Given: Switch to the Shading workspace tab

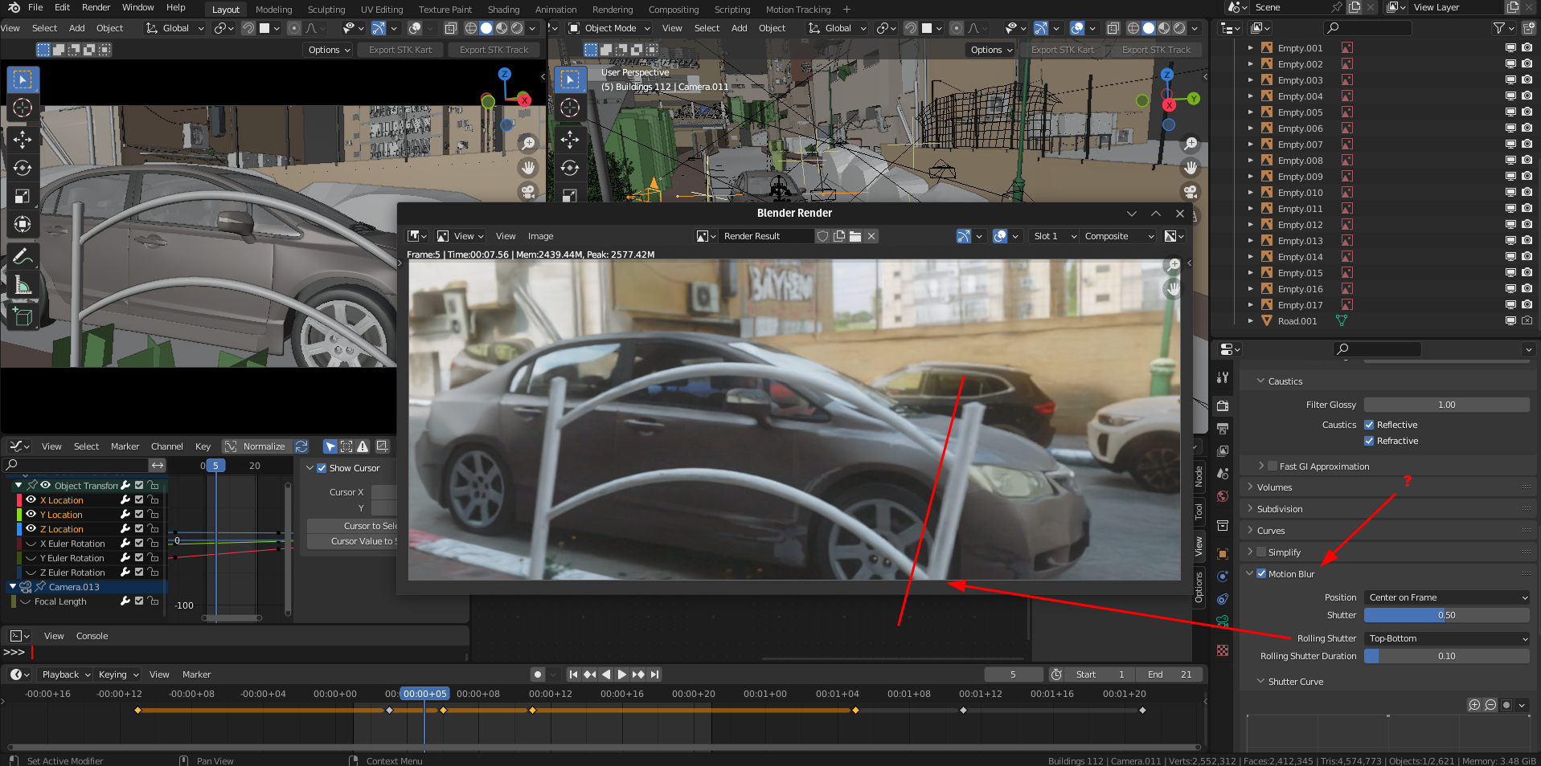Looking at the screenshot, I should [503, 10].
